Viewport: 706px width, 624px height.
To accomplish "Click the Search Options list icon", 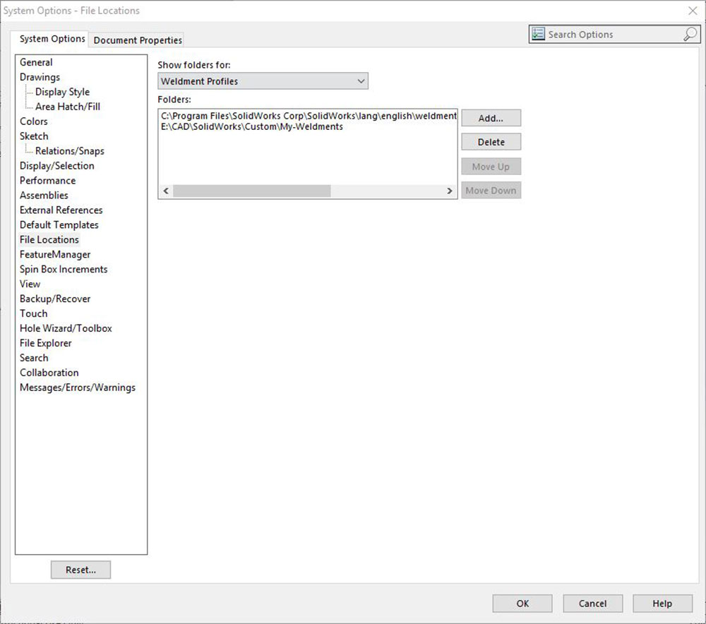I will coord(539,35).
